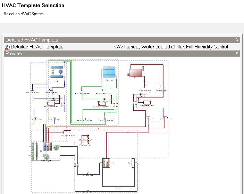Collapse the Preview section chevron
The height and width of the screenshot is (194, 244).
click(237, 54)
